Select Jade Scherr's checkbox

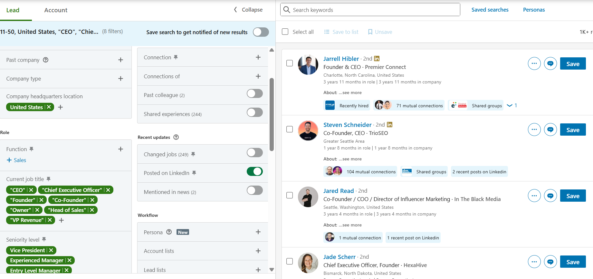coord(290,261)
